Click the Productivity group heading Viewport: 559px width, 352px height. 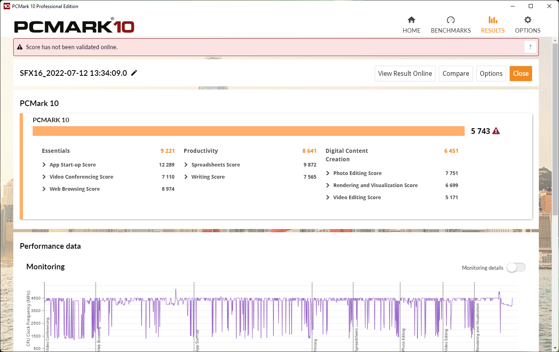pyautogui.click(x=201, y=151)
